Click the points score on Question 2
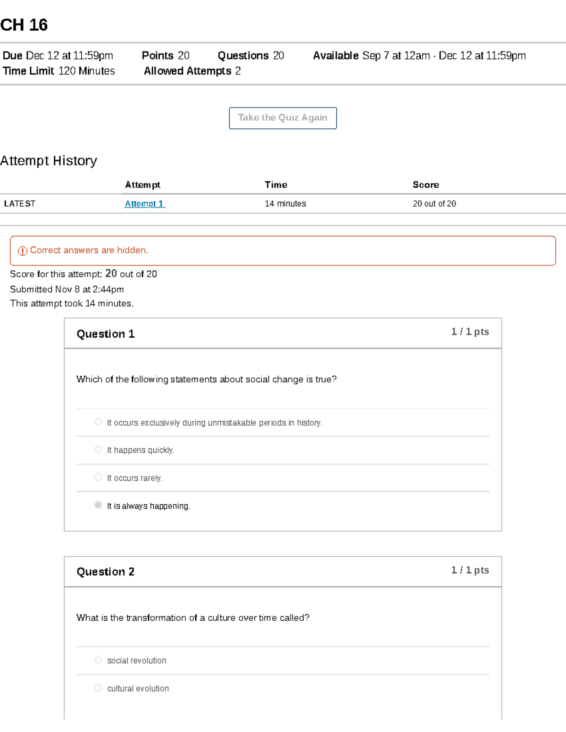The width and height of the screenshot is (566, 732). (x=470, y=570)
